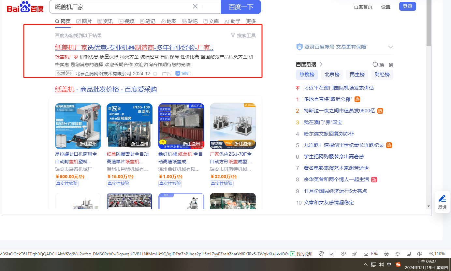Screen dimensions: 451x271
Task: Open 我的视频 in the browser status bar
Action: (x=301, y=254)
